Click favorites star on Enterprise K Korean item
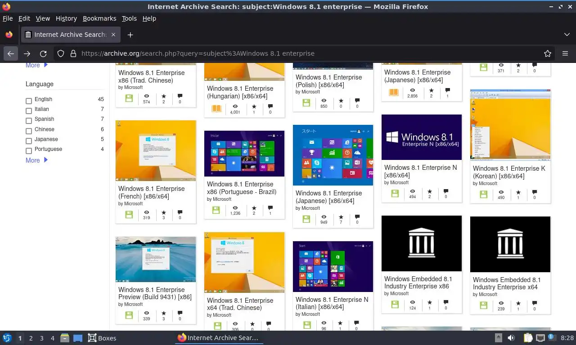Image resolution: width=576 pixels, height=345 pixels. [518, 192]
